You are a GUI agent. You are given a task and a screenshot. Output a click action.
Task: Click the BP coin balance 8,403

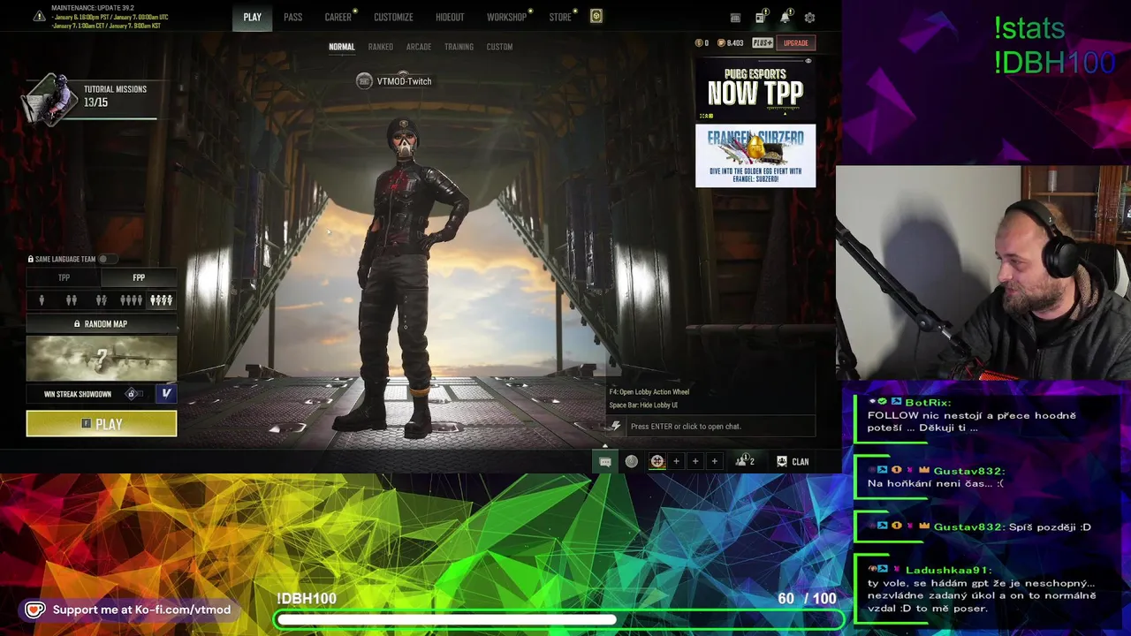[731, 42]
